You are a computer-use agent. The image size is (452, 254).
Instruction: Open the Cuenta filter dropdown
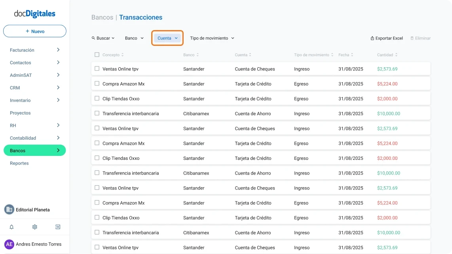coord(167,38)
